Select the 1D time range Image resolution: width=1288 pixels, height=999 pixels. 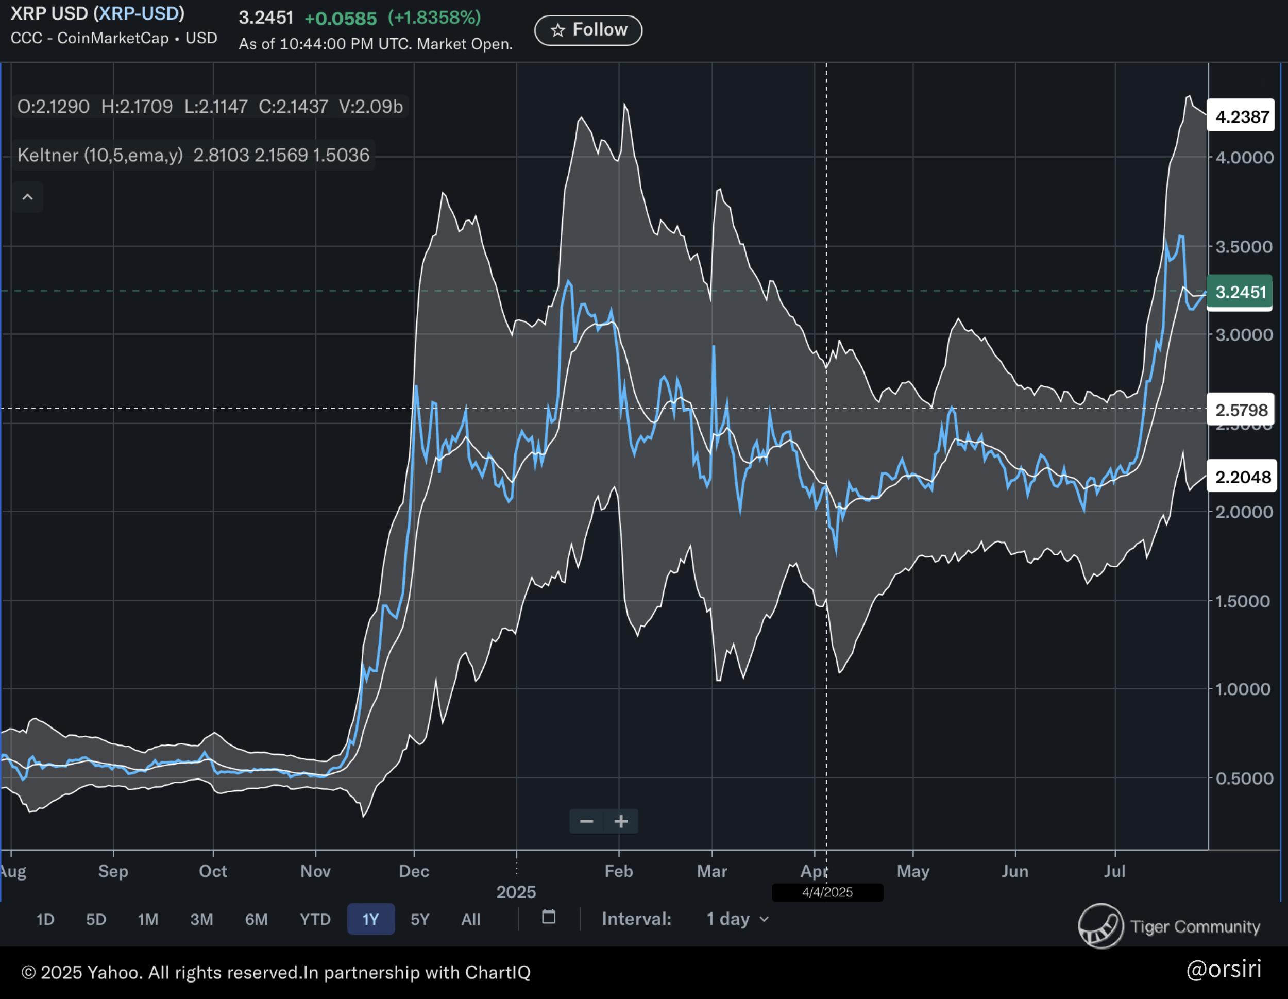(x=45, y=919)
